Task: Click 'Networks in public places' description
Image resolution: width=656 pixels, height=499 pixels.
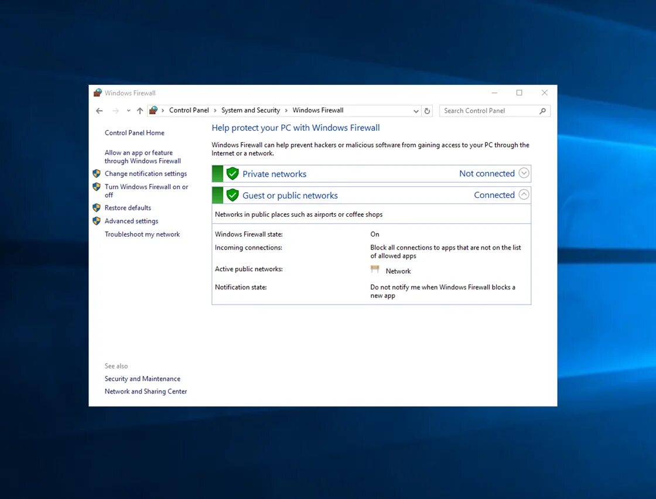Action: coord(299,214)
